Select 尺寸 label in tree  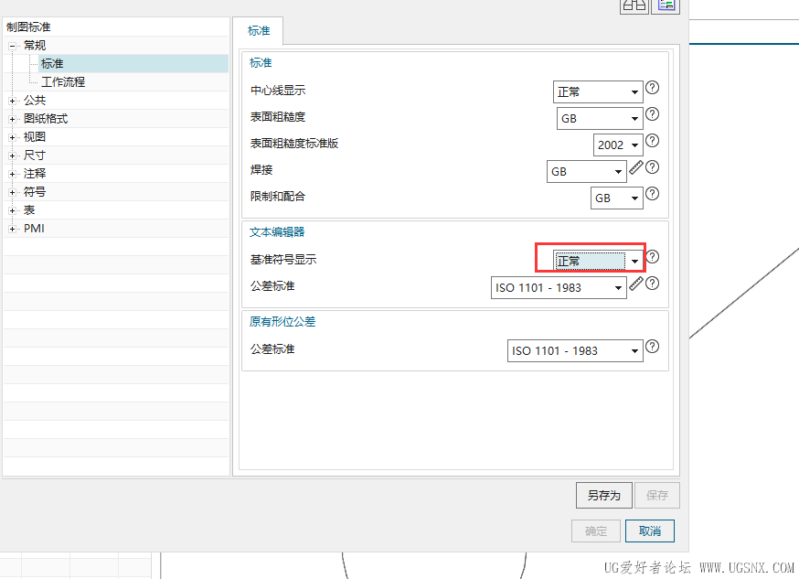(x=35, y=155)
